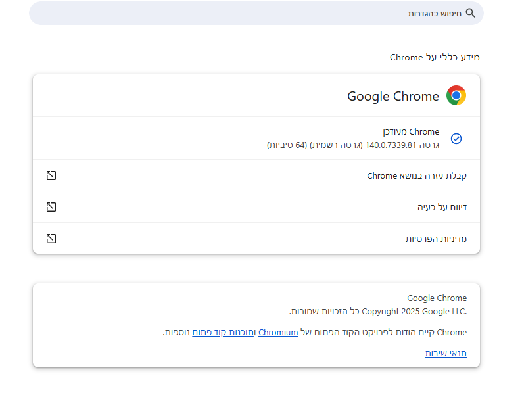Open external link icon for 'מדיניות הפרטיות'

51,239
